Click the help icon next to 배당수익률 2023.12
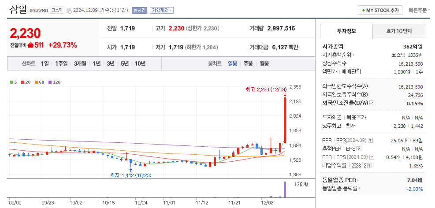435x208 pixels. (x=370, y=166)
